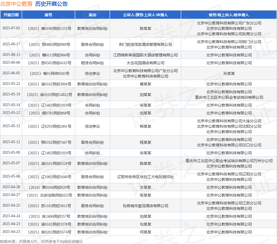Select plaintiff 程某某

pos(145,142)
